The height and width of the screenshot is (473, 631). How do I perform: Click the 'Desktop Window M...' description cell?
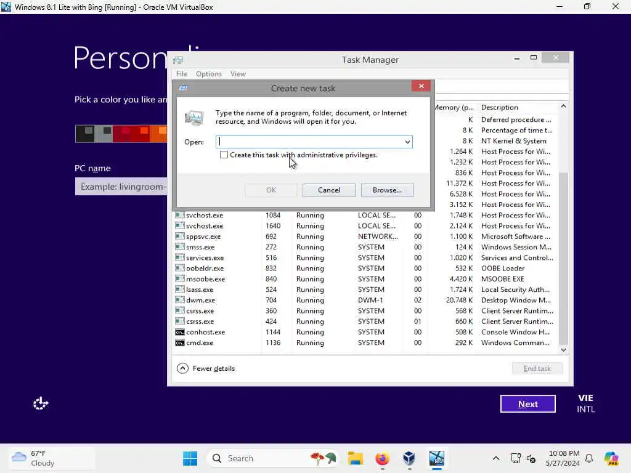pos(516,300)
